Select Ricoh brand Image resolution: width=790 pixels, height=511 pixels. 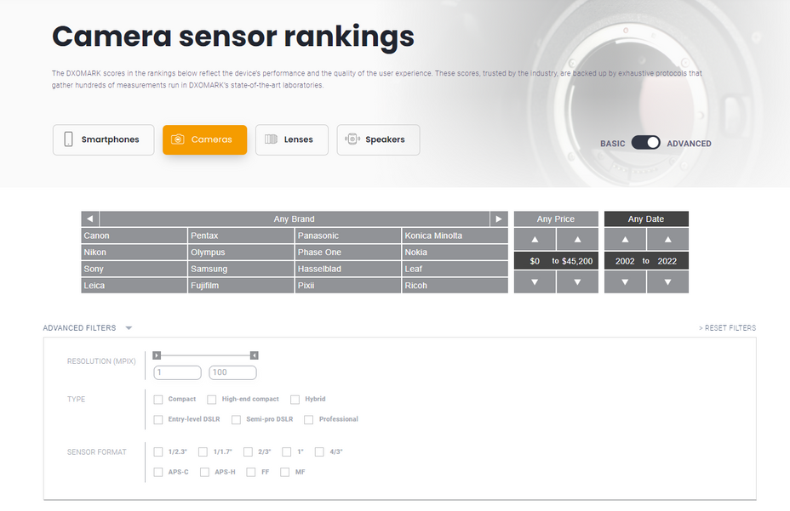(x=455, y=286)
